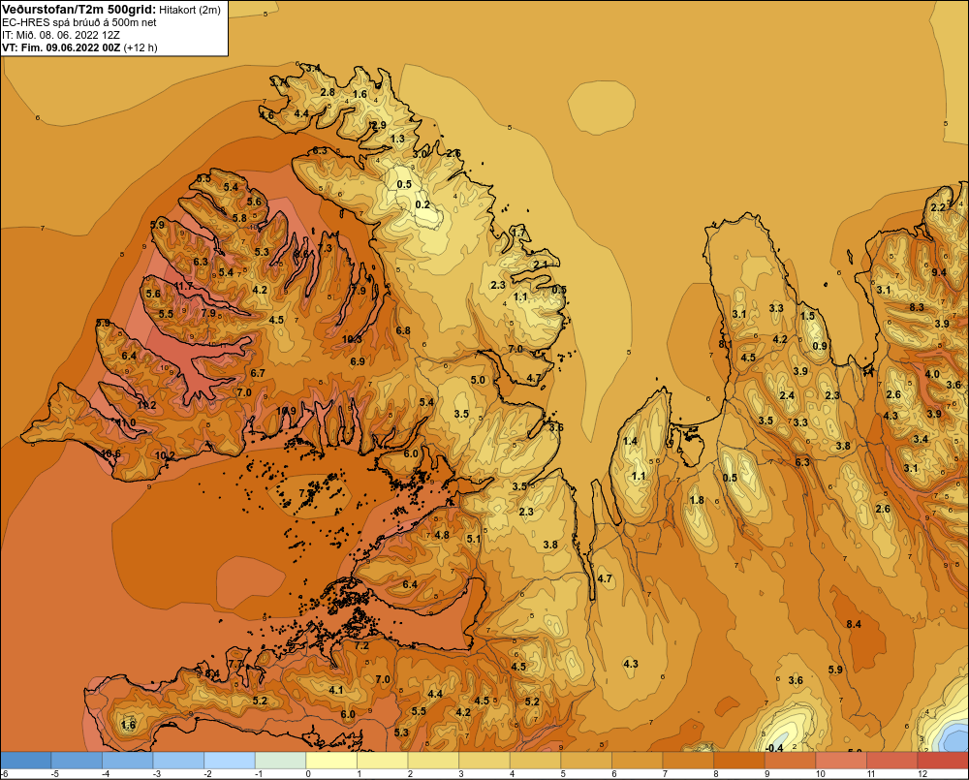Click the -0.4 temperature value on the glacier
This screenshot has height=780, width=969.
point(773,748)
